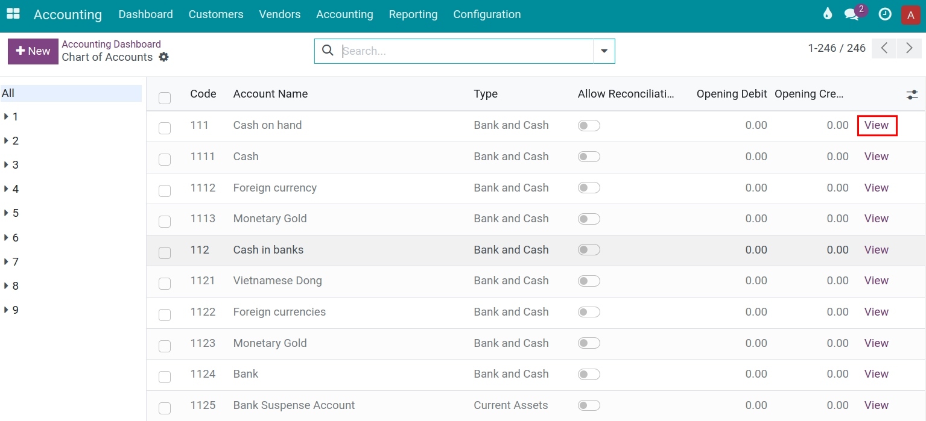Click the magnifier search icon
This screenshot has width=926, height=421.
(x=328, y=51)
